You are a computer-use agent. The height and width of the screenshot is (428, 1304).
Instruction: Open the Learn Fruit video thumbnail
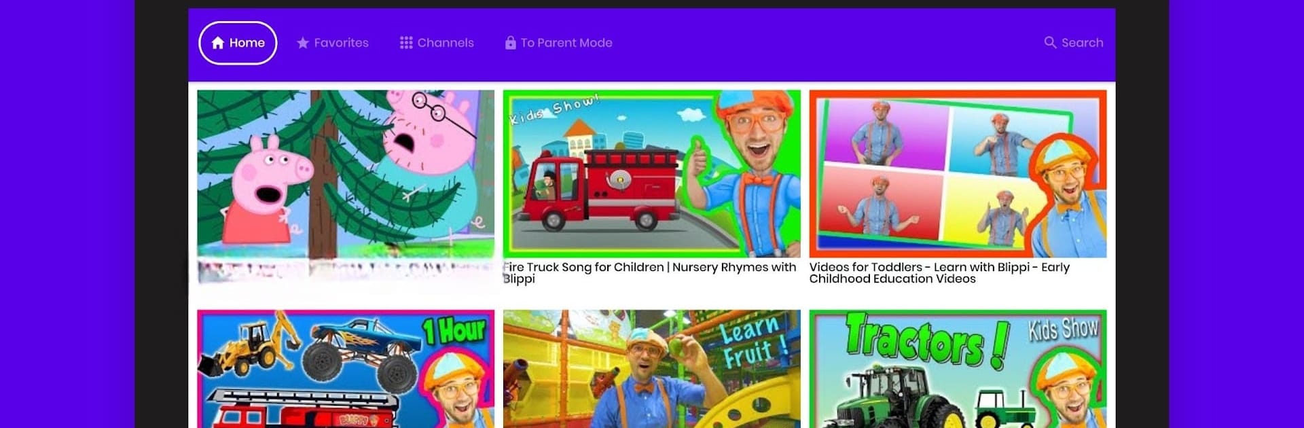[x=652, y=369]
